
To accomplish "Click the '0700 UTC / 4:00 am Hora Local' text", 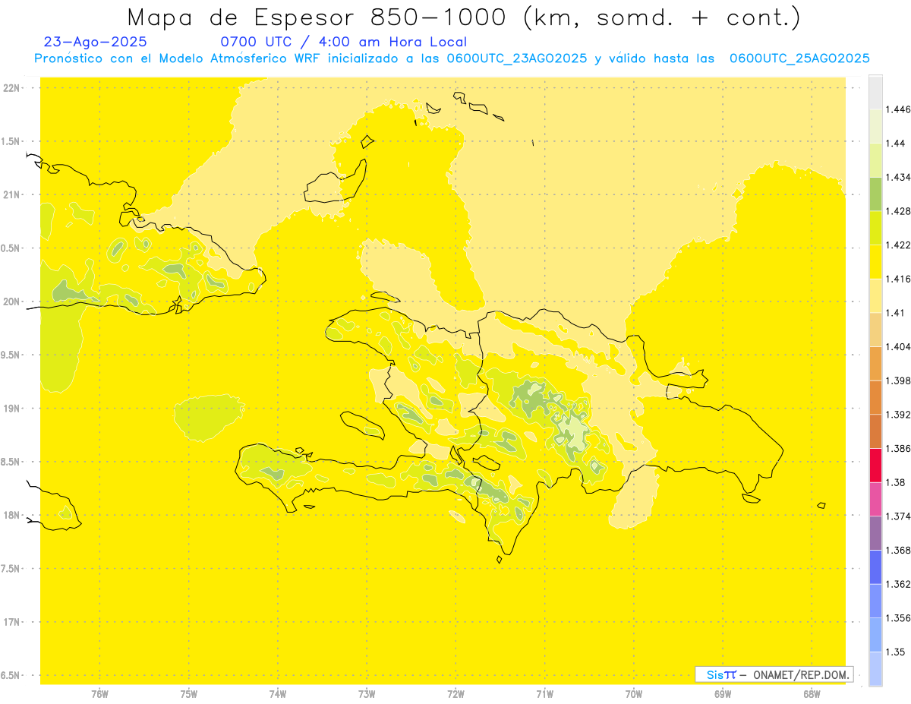I will point(343,42).
